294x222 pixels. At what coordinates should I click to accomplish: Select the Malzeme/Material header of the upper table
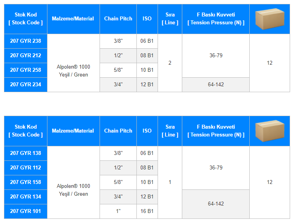tap(73, 19)
